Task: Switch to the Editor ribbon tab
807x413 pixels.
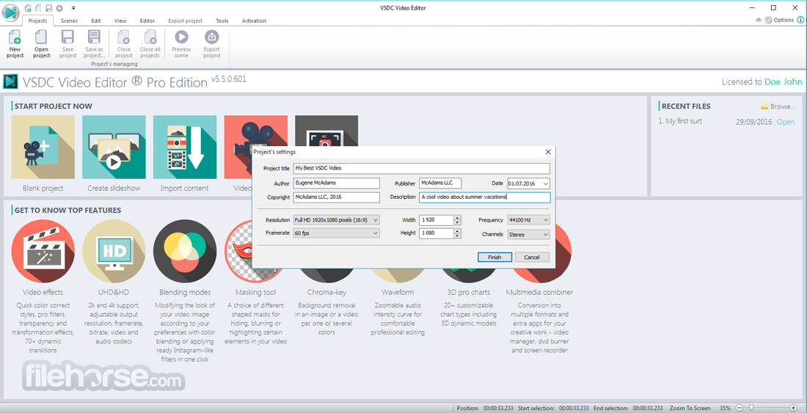Action: (x=147, y=21)
